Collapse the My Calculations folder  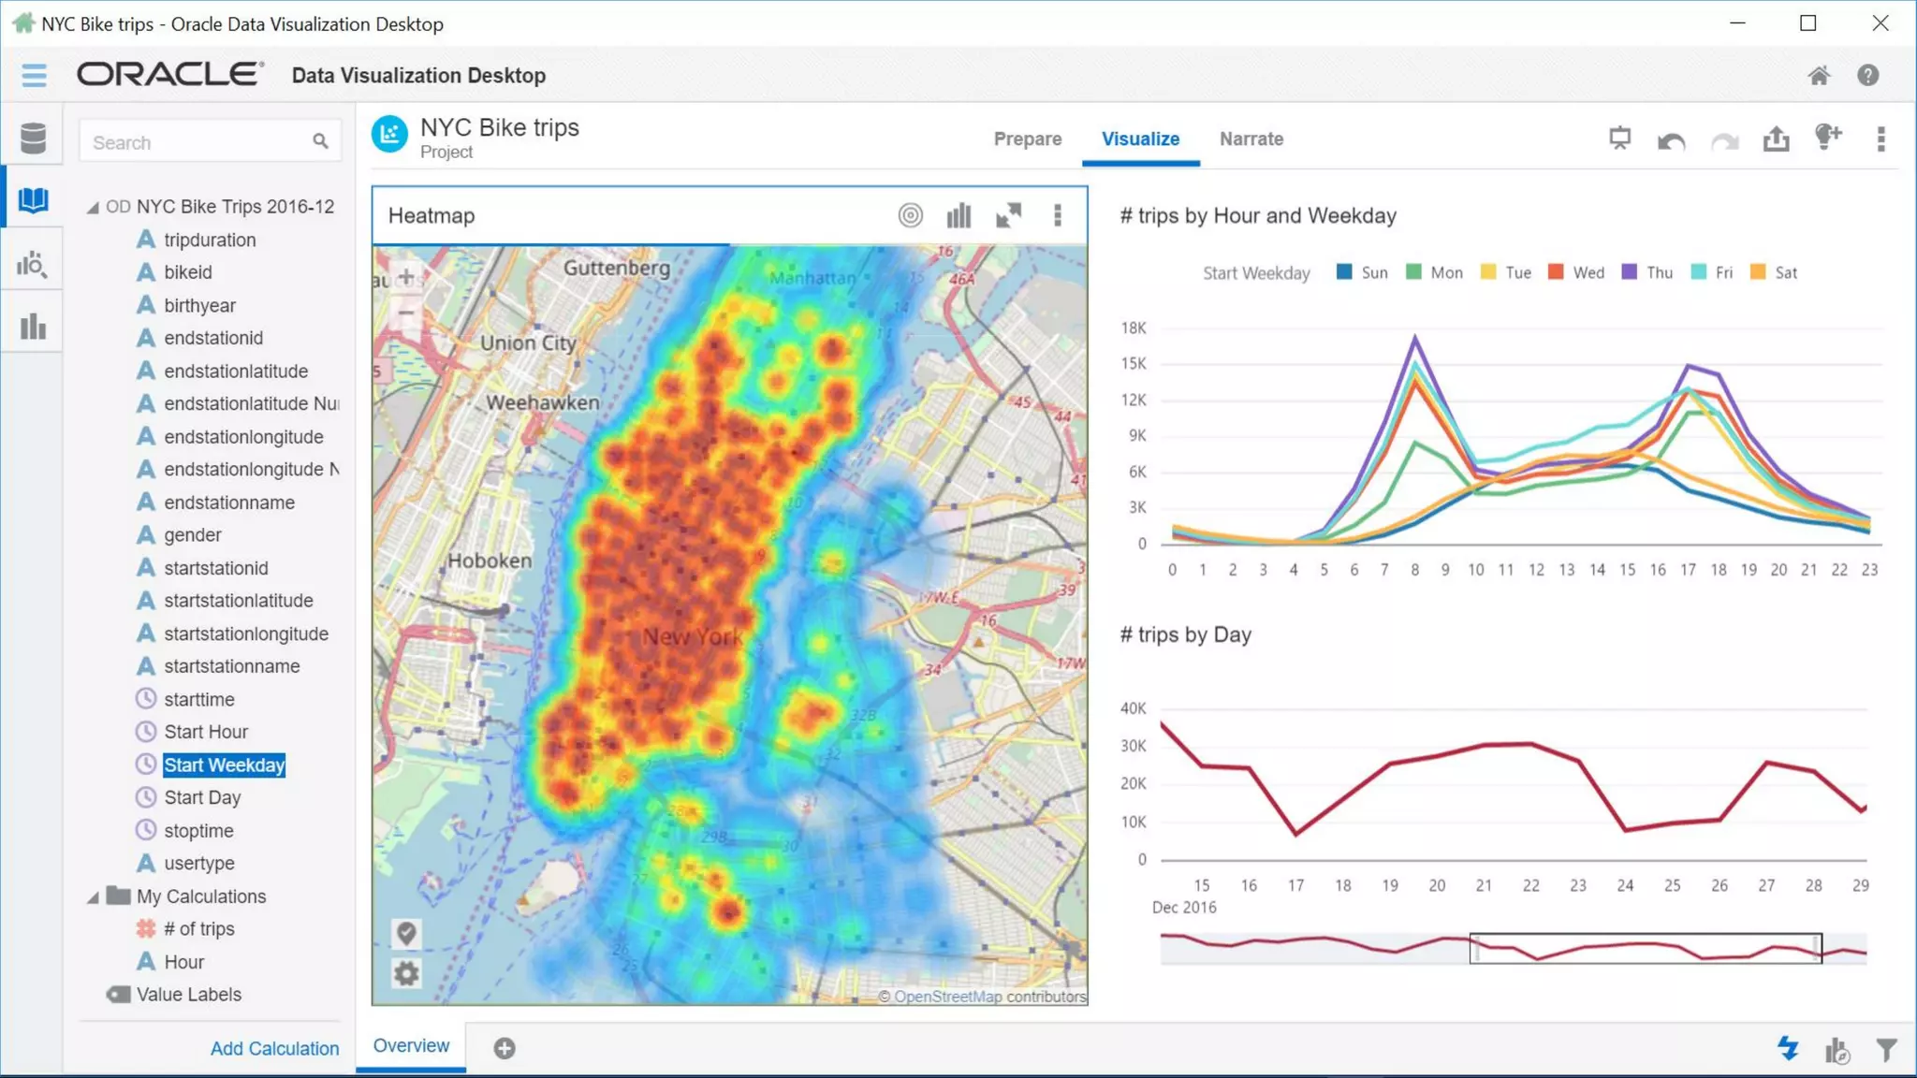click(x=93, y=897)
